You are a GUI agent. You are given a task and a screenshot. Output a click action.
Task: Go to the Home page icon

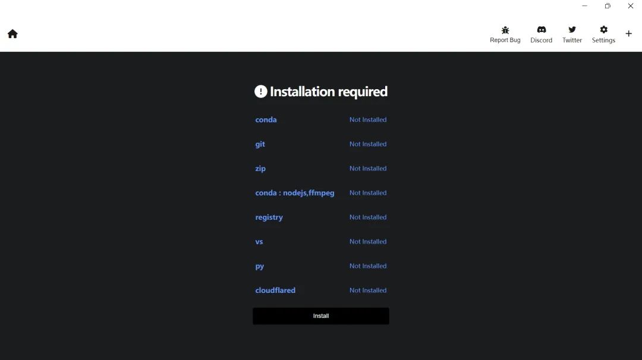coord(12,34)
